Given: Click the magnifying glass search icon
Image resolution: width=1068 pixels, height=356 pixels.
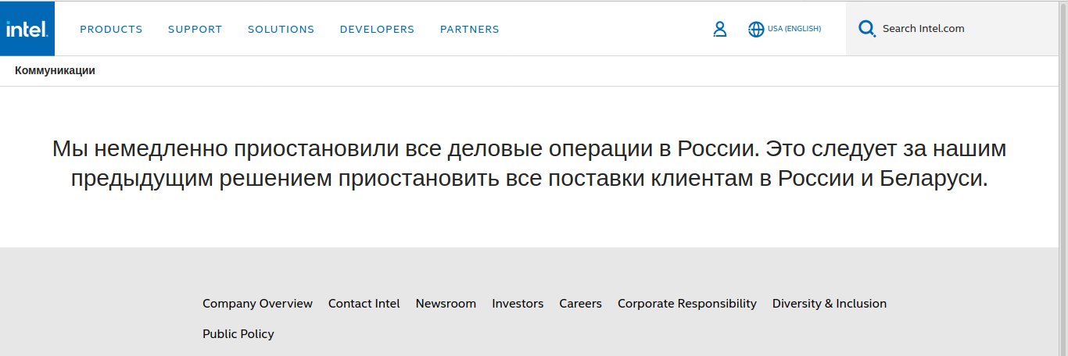Looking at the screenshot, I should 866,29.
